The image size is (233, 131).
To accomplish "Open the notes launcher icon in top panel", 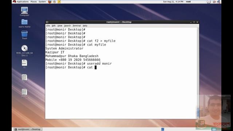I will point(59,2).
